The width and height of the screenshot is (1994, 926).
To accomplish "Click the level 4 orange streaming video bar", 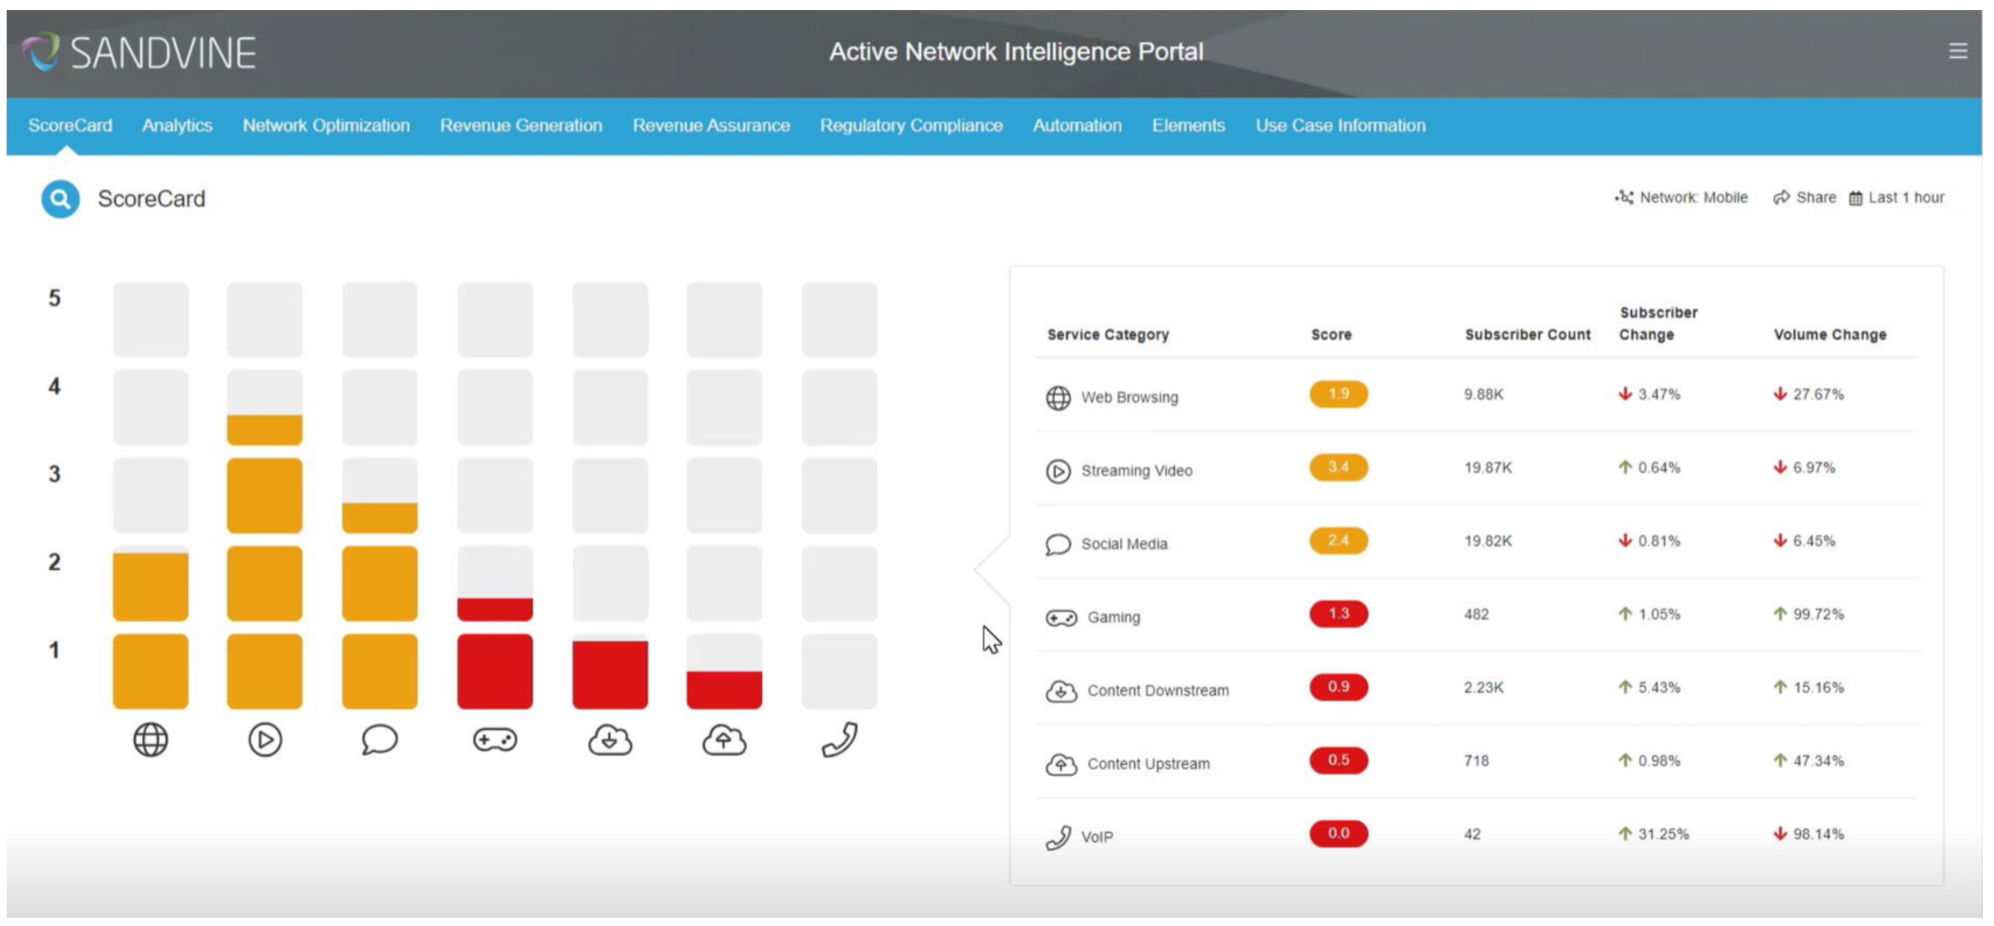I will tap(265, 430).
